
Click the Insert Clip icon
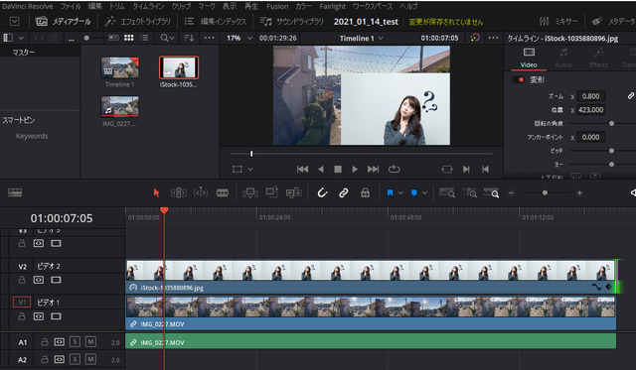[249, 193]
